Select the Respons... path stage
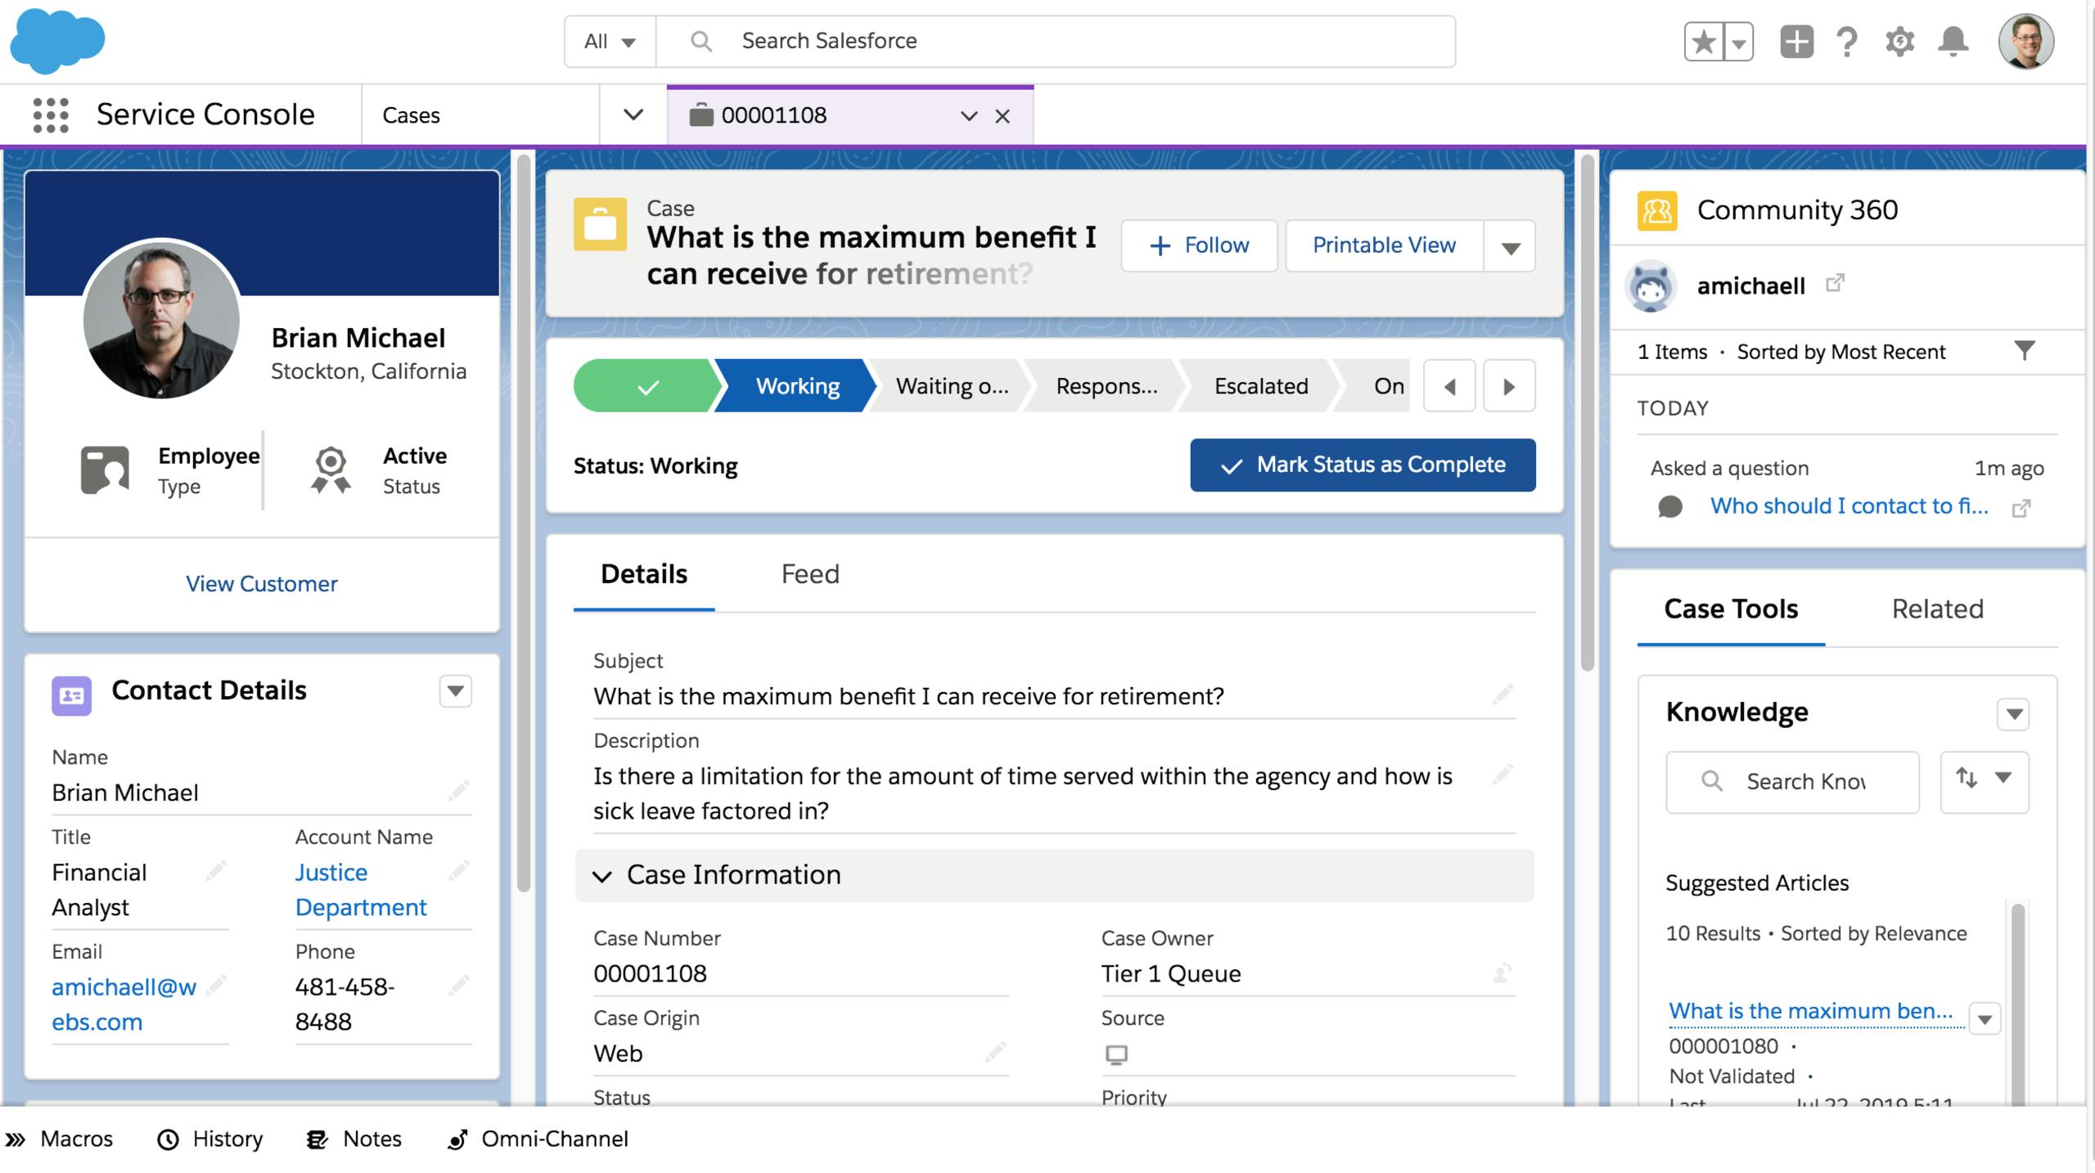The image size is (2095, 1173). pos(1106,386)
